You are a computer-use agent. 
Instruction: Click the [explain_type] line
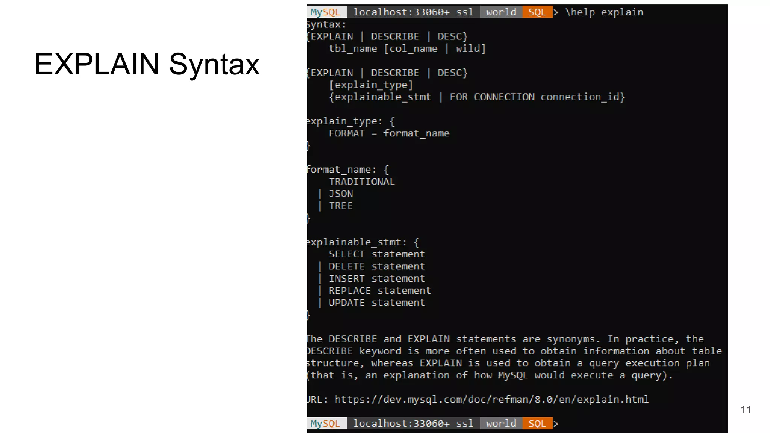(x=371, y=85)
